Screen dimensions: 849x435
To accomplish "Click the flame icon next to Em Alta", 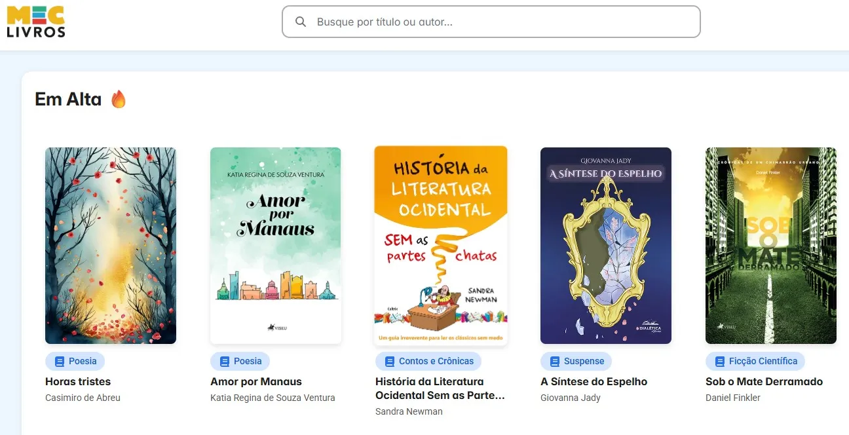I will click(x=119, y=99).
